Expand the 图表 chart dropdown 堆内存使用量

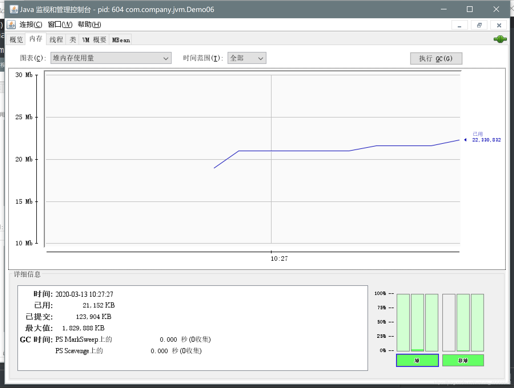[x=111, y=58]
